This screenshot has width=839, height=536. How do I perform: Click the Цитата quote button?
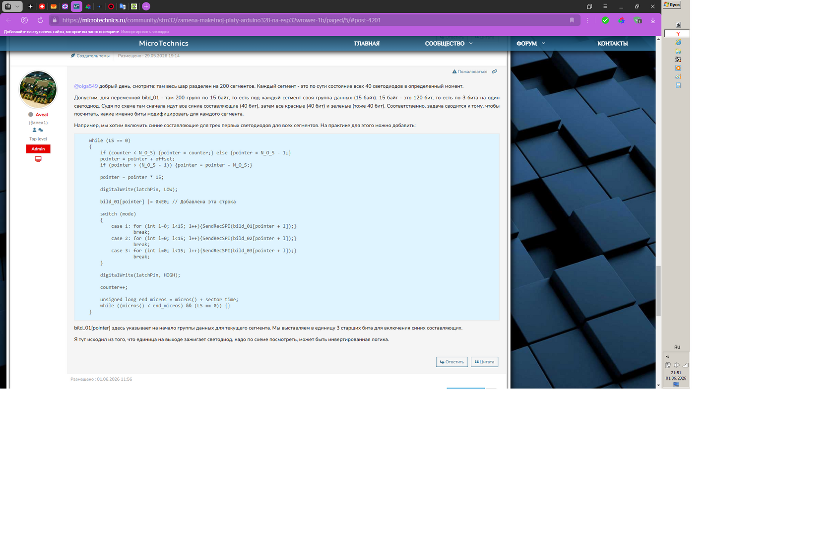[484, 362]
